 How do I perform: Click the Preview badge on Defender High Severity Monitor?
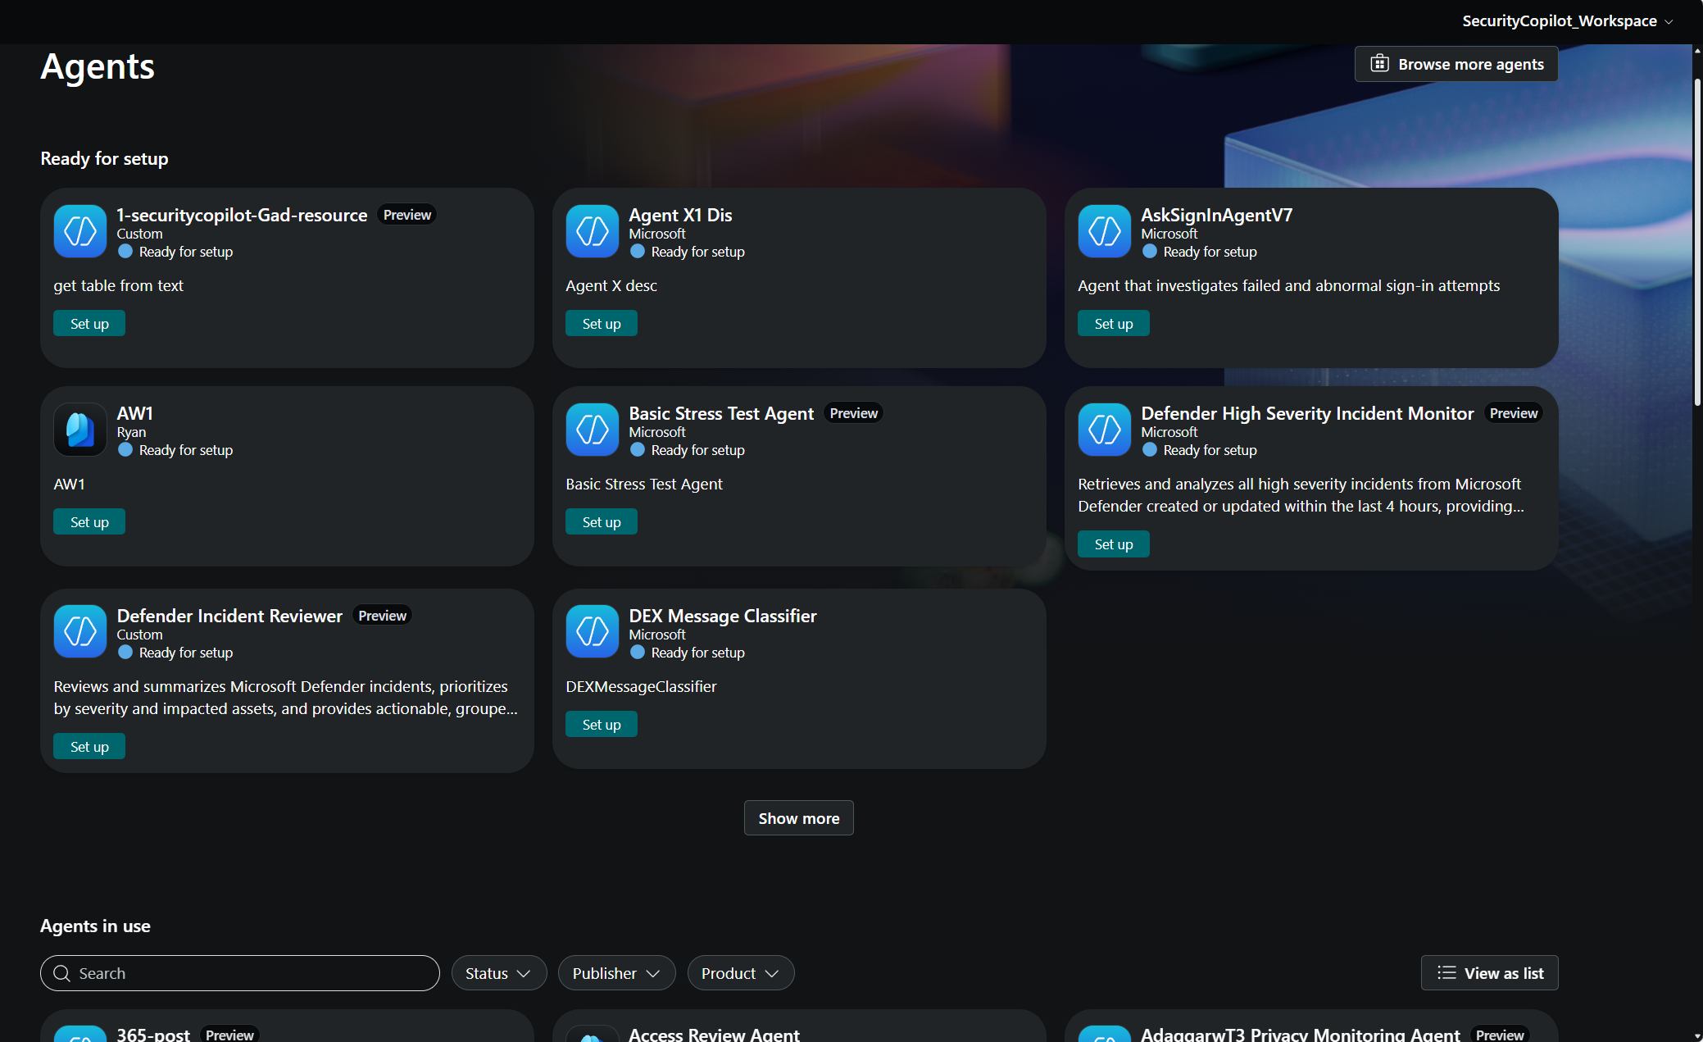(x=1514, y=413)
